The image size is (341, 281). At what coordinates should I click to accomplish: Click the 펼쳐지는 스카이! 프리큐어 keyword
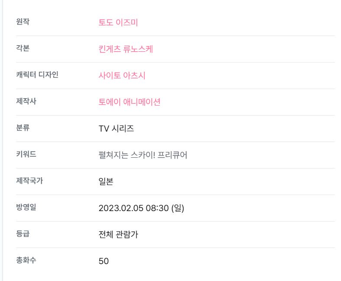click(143, 155)
